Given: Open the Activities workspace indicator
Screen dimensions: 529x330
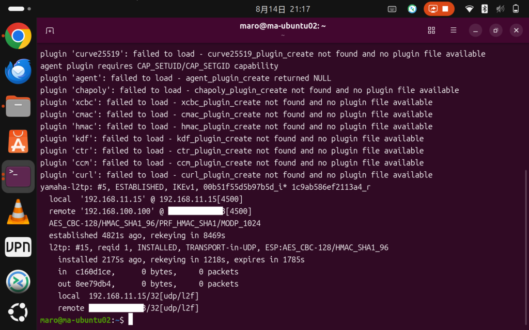Looking at the screenshot, I should click(20, 9).
